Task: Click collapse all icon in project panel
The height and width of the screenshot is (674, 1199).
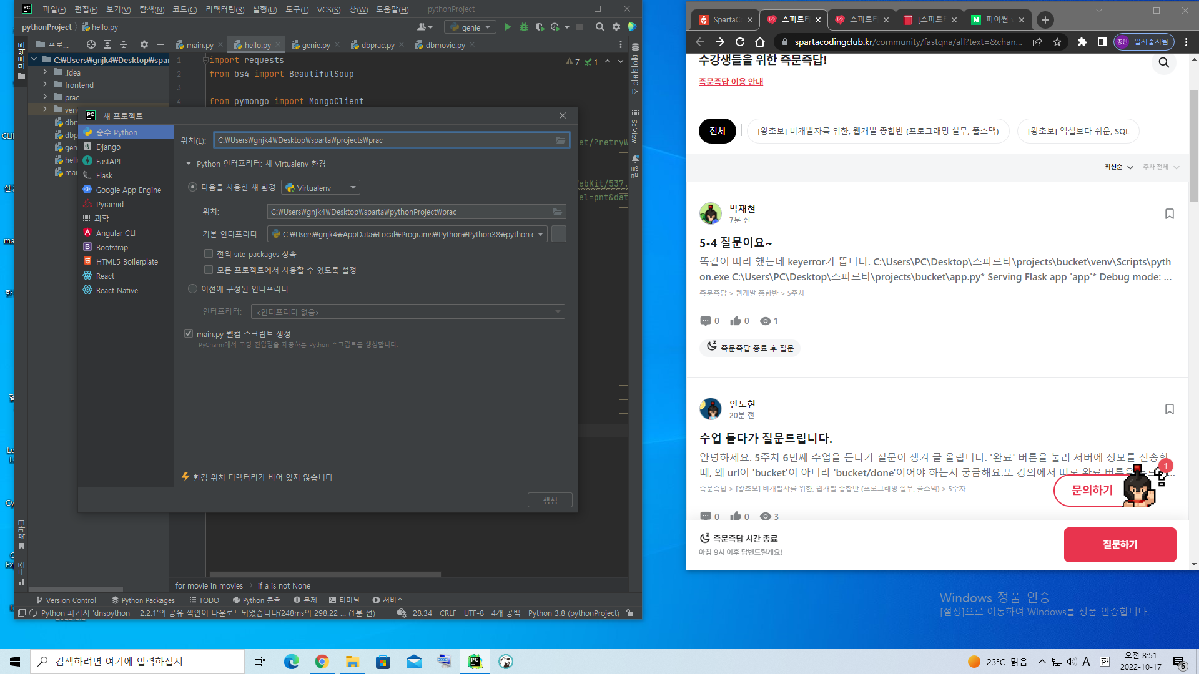Action: [x=124, y=44]
